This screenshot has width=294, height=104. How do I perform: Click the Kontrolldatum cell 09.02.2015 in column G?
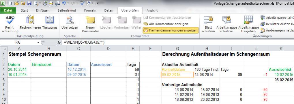point(177,75)
